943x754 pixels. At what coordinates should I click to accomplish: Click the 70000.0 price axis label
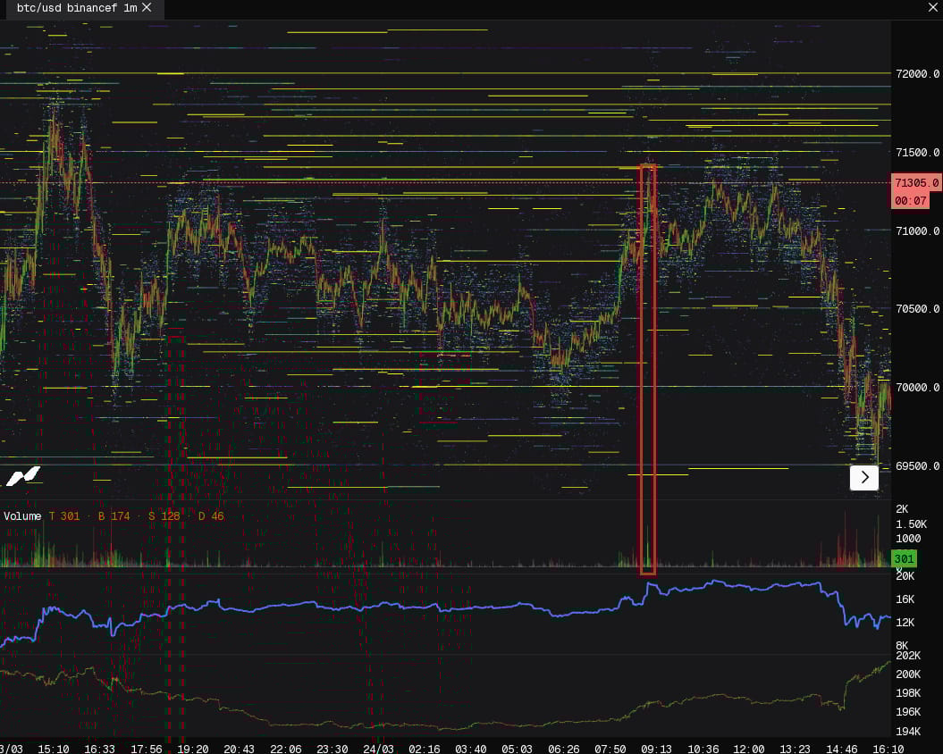point(917,388)
